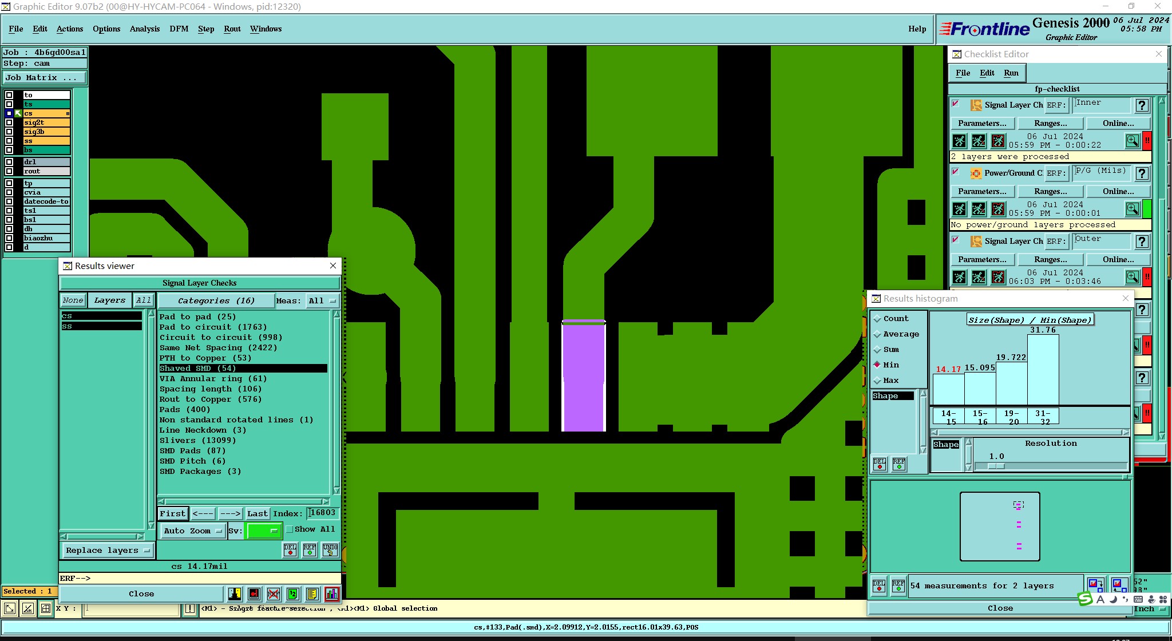The image size is (1172, 641).
Task: Click the Job Matrix button
Action: [x=44, y=78]
